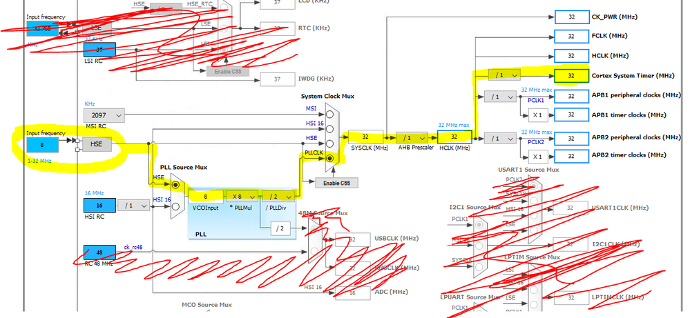Open the HSI RC /1 divider dropdown
The height and width of the screenshot is (318, 690).
click(134, 205)
